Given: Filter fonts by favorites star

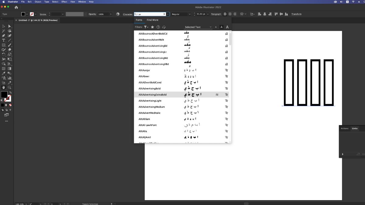Looking at the screenshot, I should point(152,27).
